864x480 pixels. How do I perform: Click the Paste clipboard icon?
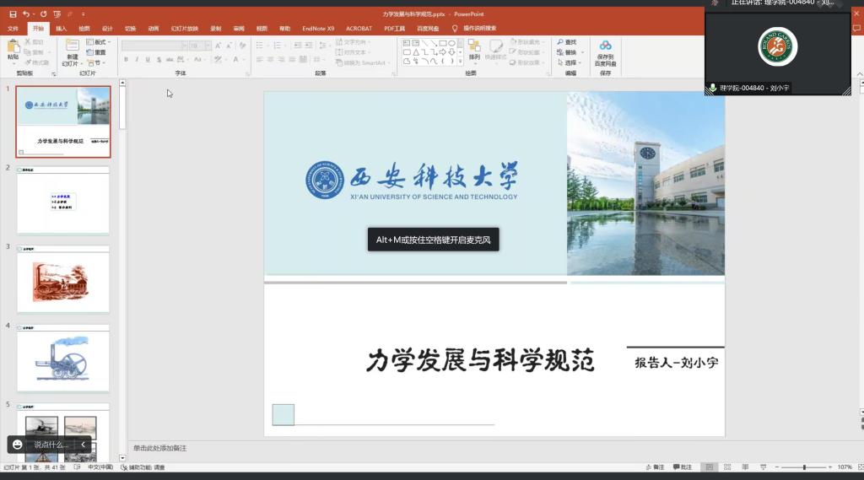coord(13,49)
